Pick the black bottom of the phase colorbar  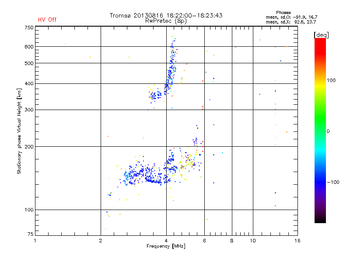click(320, 220)
